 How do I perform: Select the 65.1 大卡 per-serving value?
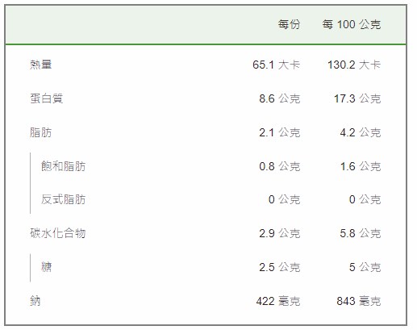coord(276,65)
